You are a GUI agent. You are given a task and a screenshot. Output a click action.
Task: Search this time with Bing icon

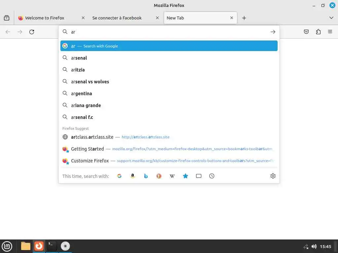point(146,176)
